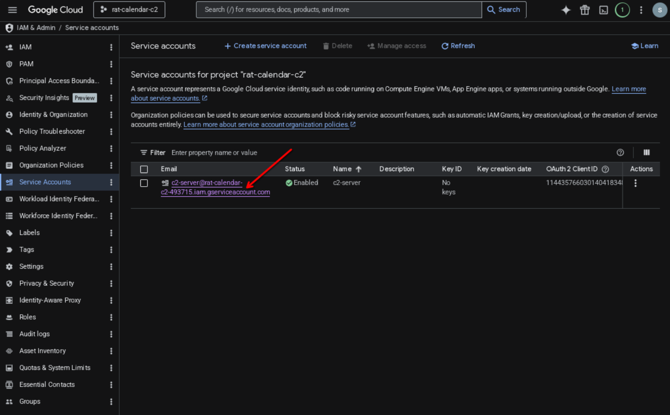Open actions menu for c2-server row
The height and width of the screenshot is (415, 670).
point(635,183)
